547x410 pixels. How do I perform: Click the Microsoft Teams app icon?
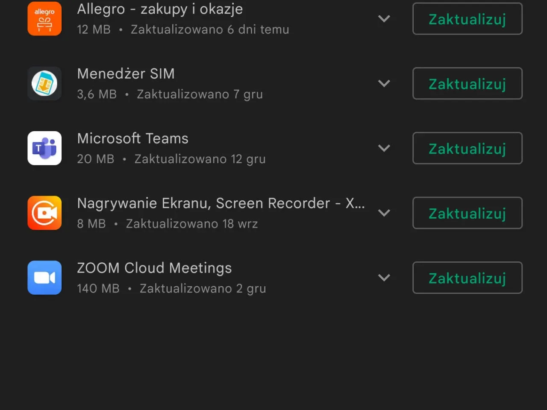(44, 148)
